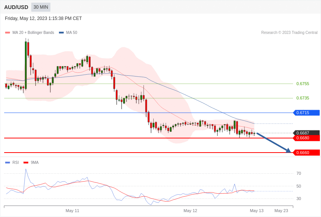Select the May 23 date axis label
The image size is (321, 217).
coord(281,211)
